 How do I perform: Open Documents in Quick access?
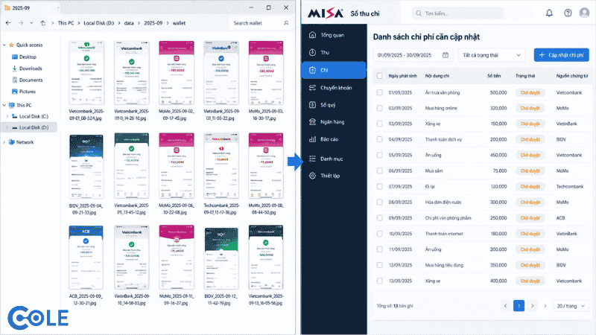28,80
